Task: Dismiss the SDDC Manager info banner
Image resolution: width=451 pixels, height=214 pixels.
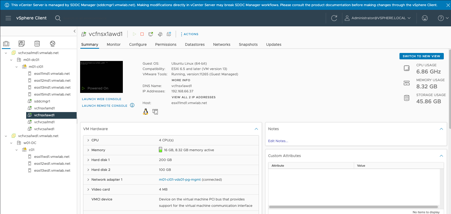Action: pos(448,5)
